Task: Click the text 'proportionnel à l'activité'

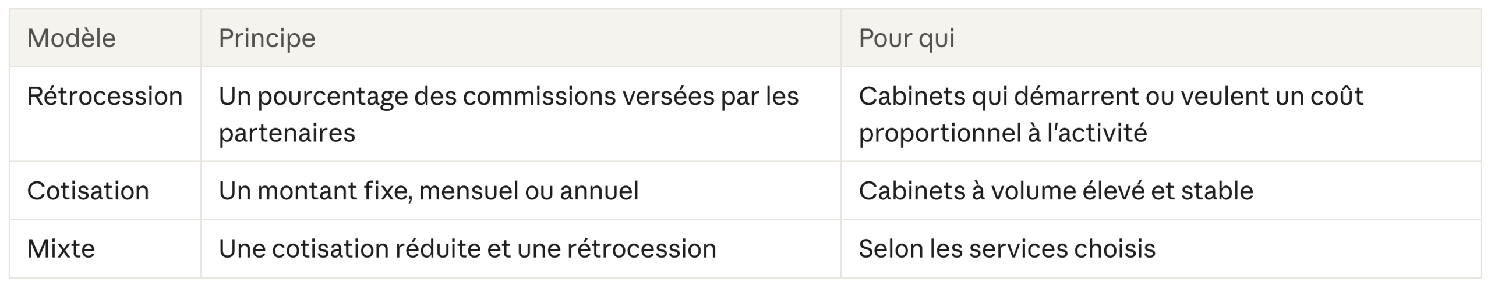Action: pyautogui.click(x=1003, y=134)
